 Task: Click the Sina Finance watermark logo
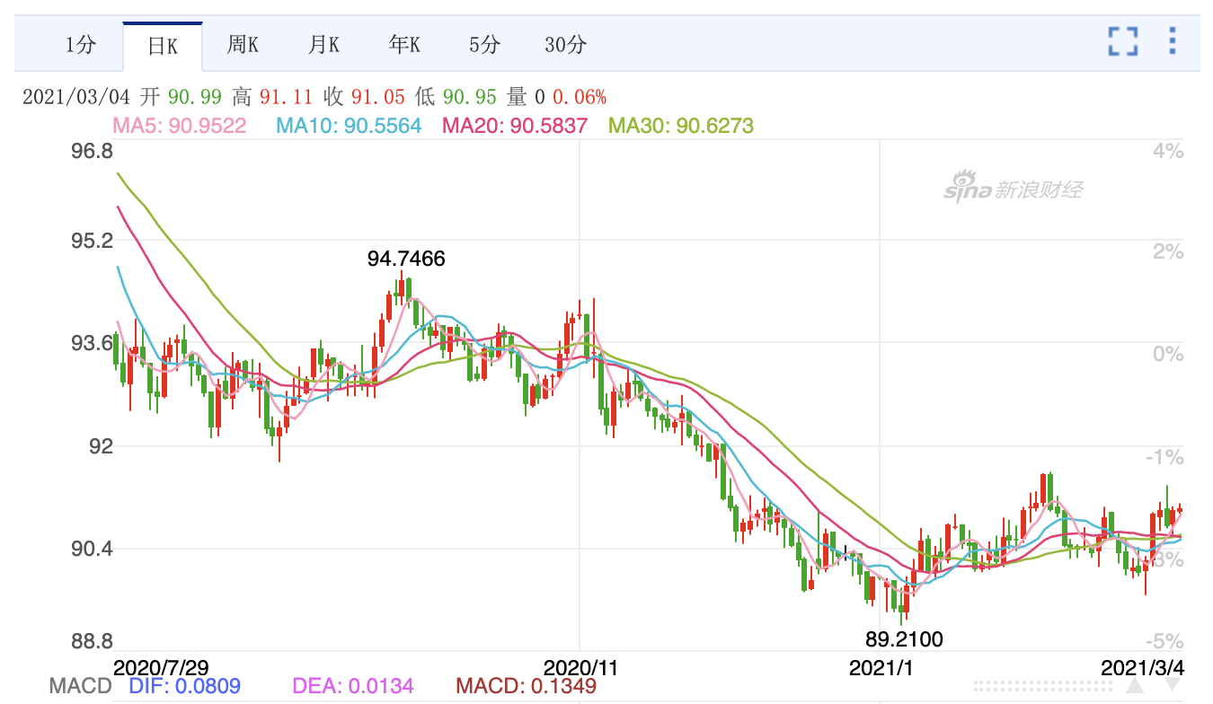[1013, 189]
